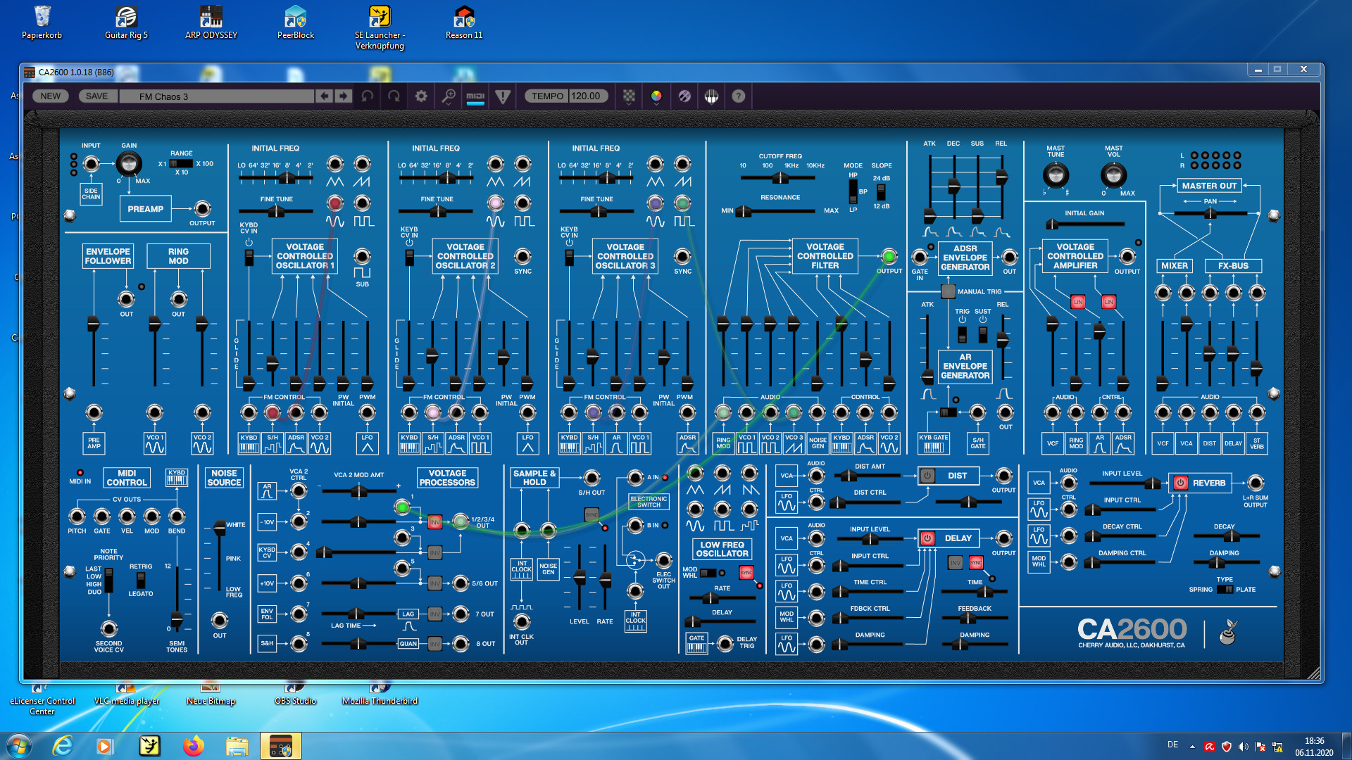Screen dimensions: 1352x760
Task: Click the TEMPO value 120.00 field
Action: pyautogui.click(x=589, y=96)
